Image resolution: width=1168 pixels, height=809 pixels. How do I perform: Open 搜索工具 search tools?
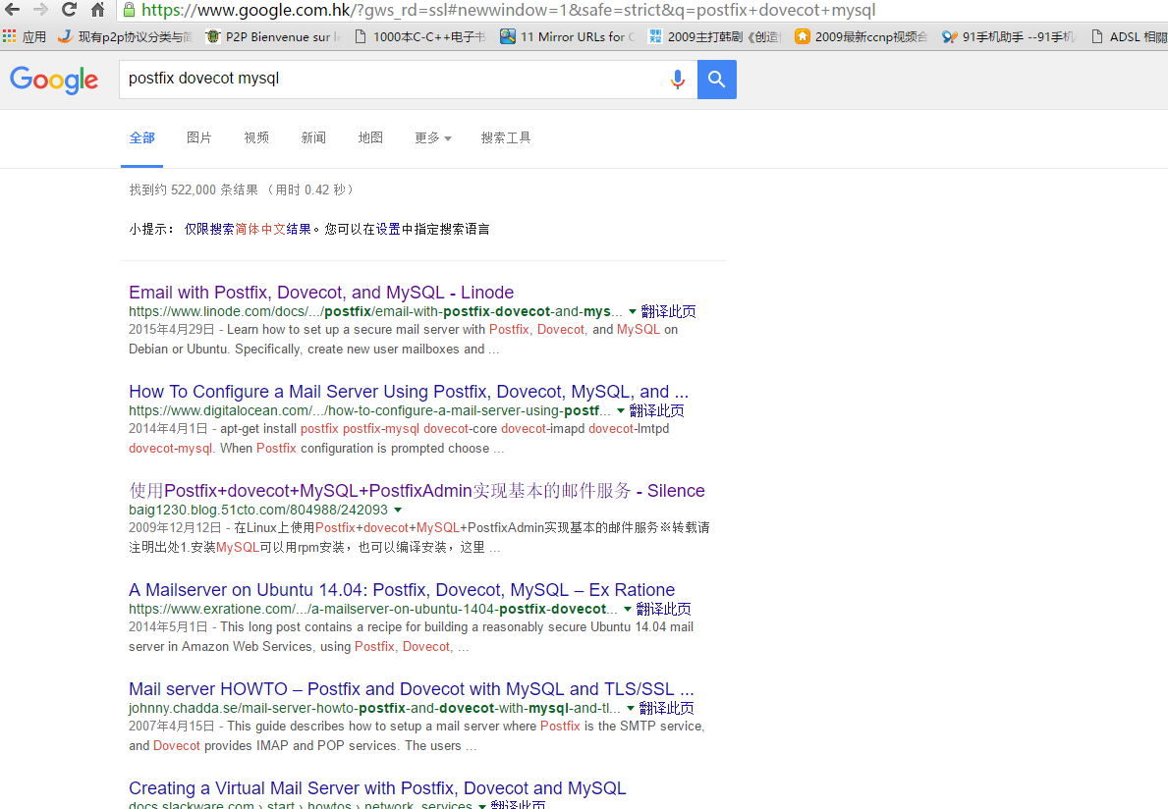506,137
